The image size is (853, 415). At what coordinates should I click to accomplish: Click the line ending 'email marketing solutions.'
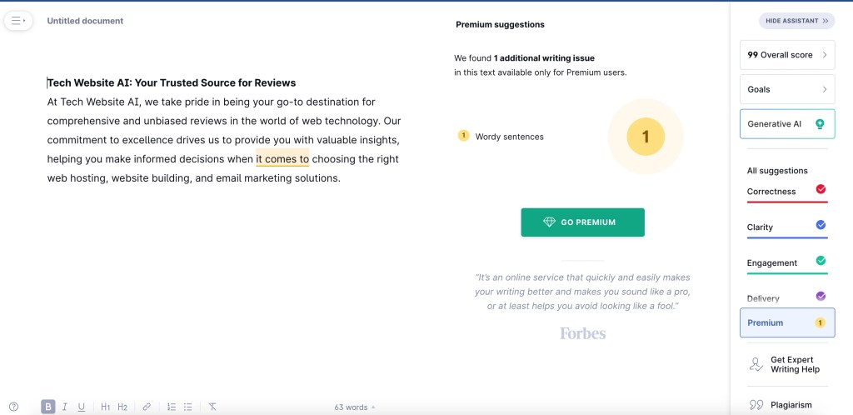[193, 177]
